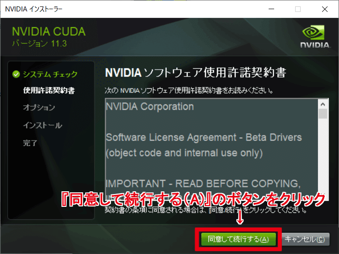Click the NVIDIA CUDA title text

click(48, 32)
